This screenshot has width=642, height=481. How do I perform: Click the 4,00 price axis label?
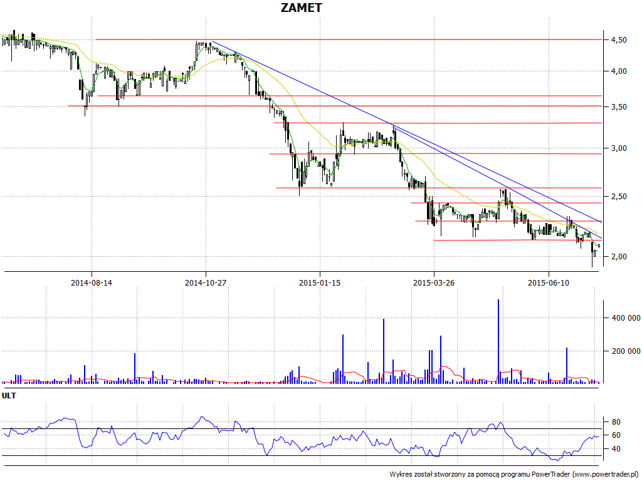(618, 71)
